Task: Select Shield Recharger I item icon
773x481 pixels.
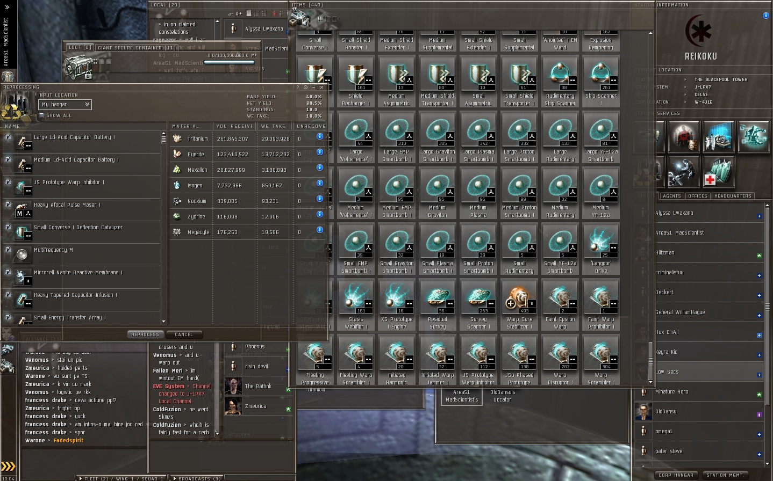Action: tap(355, 74)
